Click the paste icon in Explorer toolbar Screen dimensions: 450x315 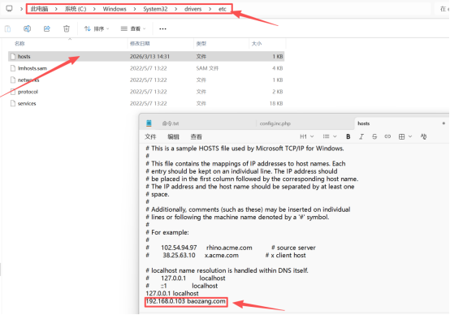(8, 28)
